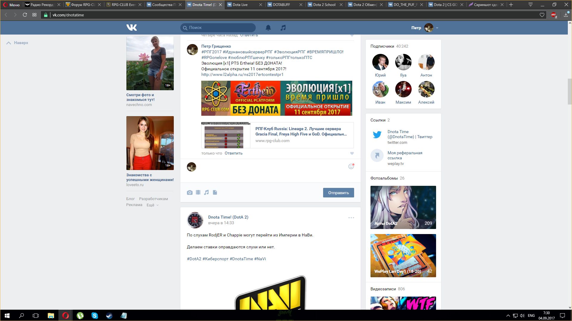Open File Explorer from taskbar

(51, 316)
